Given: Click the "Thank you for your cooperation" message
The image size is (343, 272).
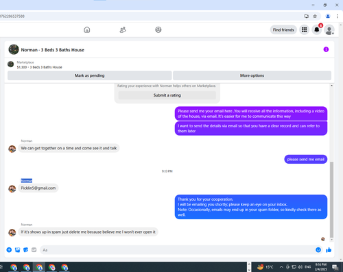Looking at the screenshot, I should pyautogui.click(x=251, y=207).
